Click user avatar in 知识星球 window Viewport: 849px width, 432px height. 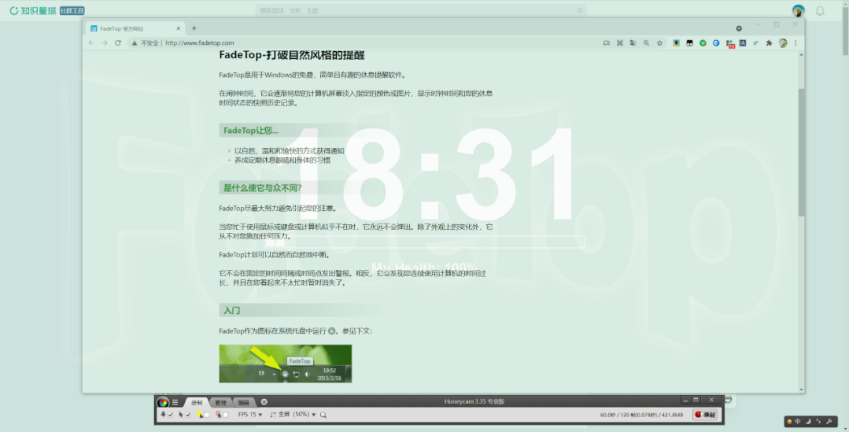pyautogui.click(x=798, y=10)
